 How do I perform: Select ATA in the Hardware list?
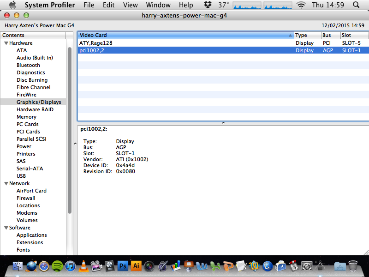tap(22, 50)
